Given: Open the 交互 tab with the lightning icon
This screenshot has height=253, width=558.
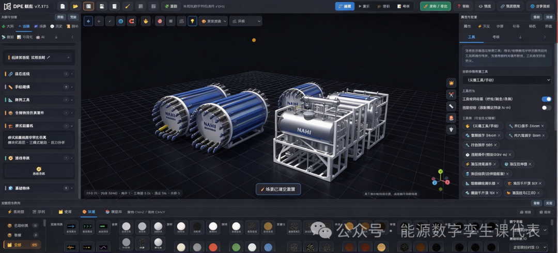Looking at the screenshot, I should 484,26.
